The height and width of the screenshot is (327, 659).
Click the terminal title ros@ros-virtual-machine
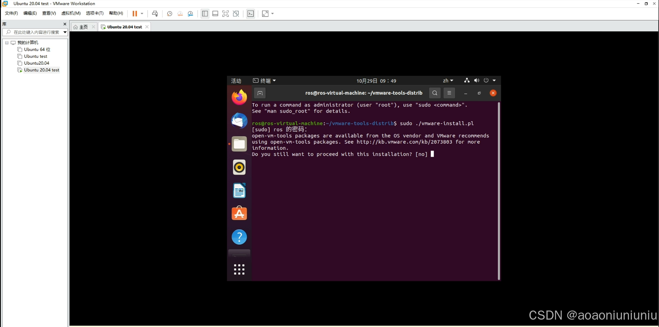point(364,93)
